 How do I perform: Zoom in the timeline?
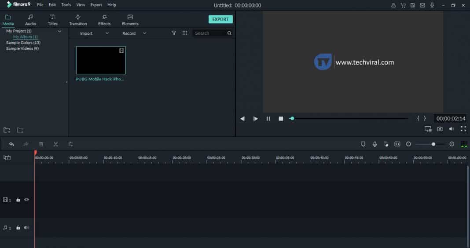pyautogui.click(x=452, y=144)
